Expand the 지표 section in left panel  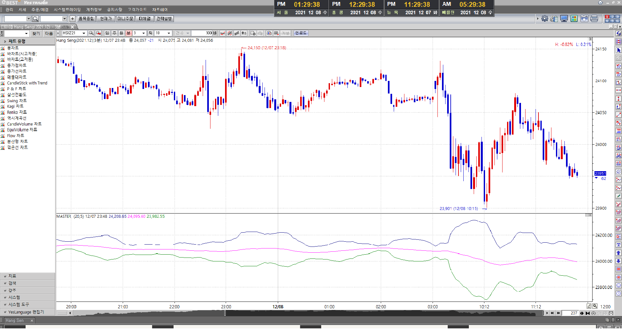pos(12,276)
